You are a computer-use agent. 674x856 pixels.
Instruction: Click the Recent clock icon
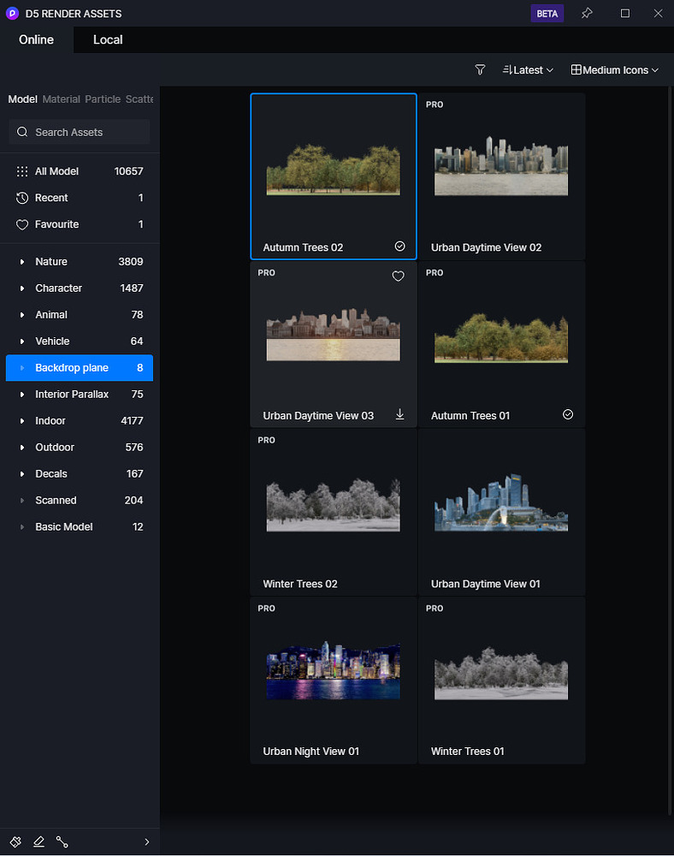pyautogui.click(x=22, y=198)
